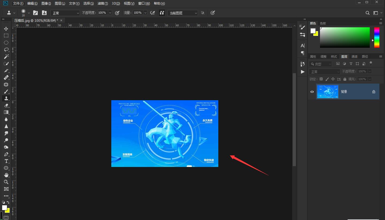Toggle the layer filter on/off switch
This screenshot has width=385, height=220.
pyautogui.click(x=371, y=64)
